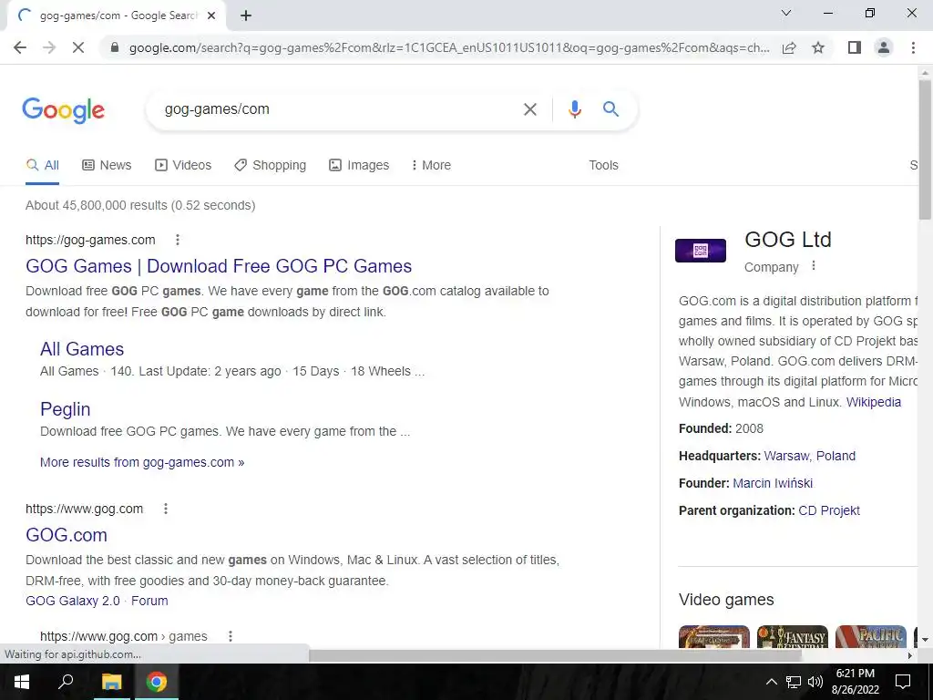Go to Google homepage via logo
Image resolution: width=933 pixels, height=700 pixels.
63,110
